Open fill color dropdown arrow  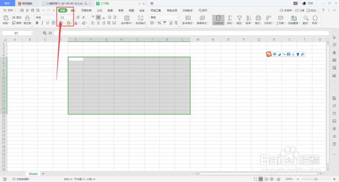[72, 23]
